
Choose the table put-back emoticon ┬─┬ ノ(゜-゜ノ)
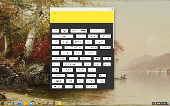97,31
